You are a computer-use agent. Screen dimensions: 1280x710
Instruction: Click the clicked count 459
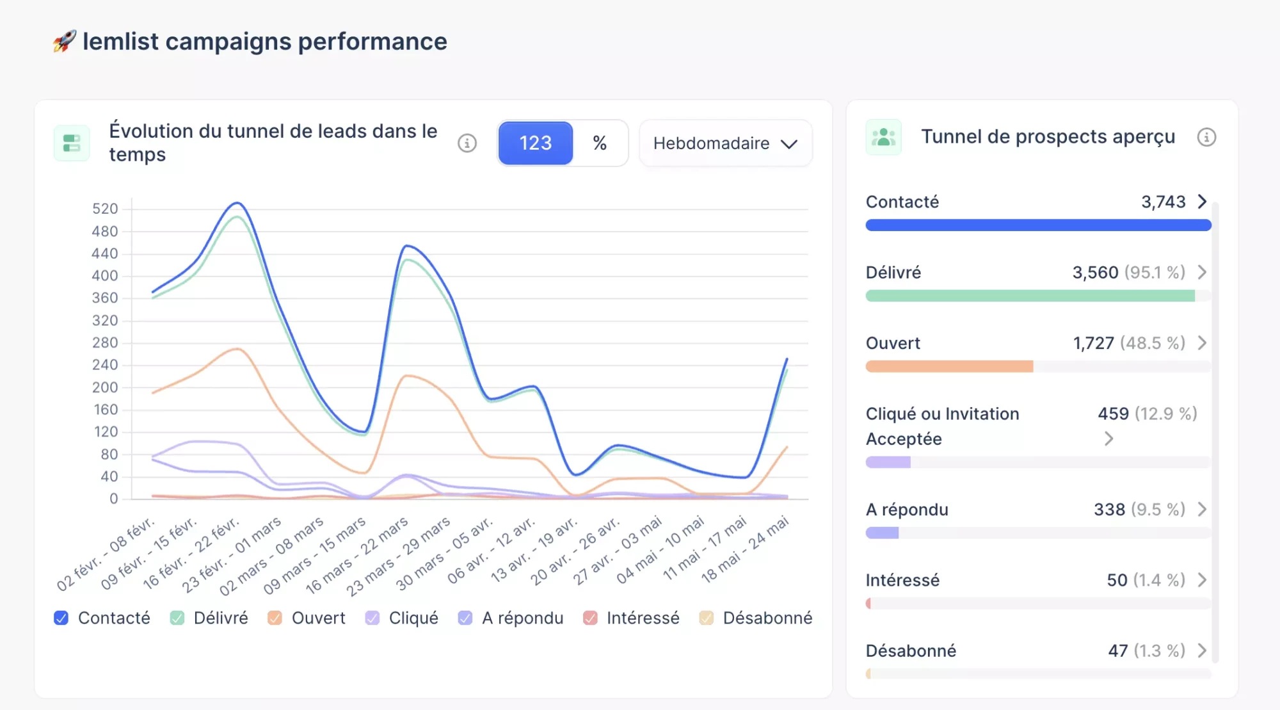pos(1114,414)
